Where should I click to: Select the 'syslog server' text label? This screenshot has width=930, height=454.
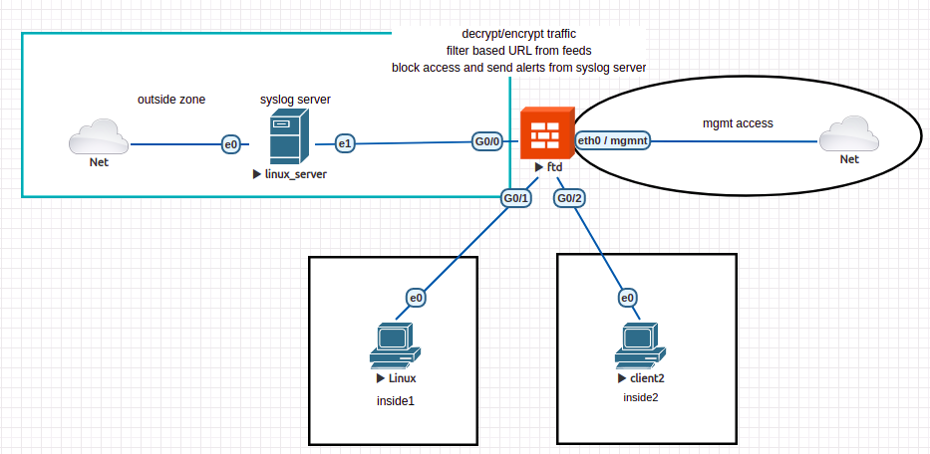click(x=295, y=100)
